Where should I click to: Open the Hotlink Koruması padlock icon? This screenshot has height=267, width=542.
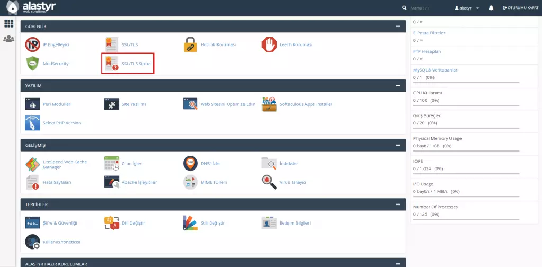(x=191, y=45)
